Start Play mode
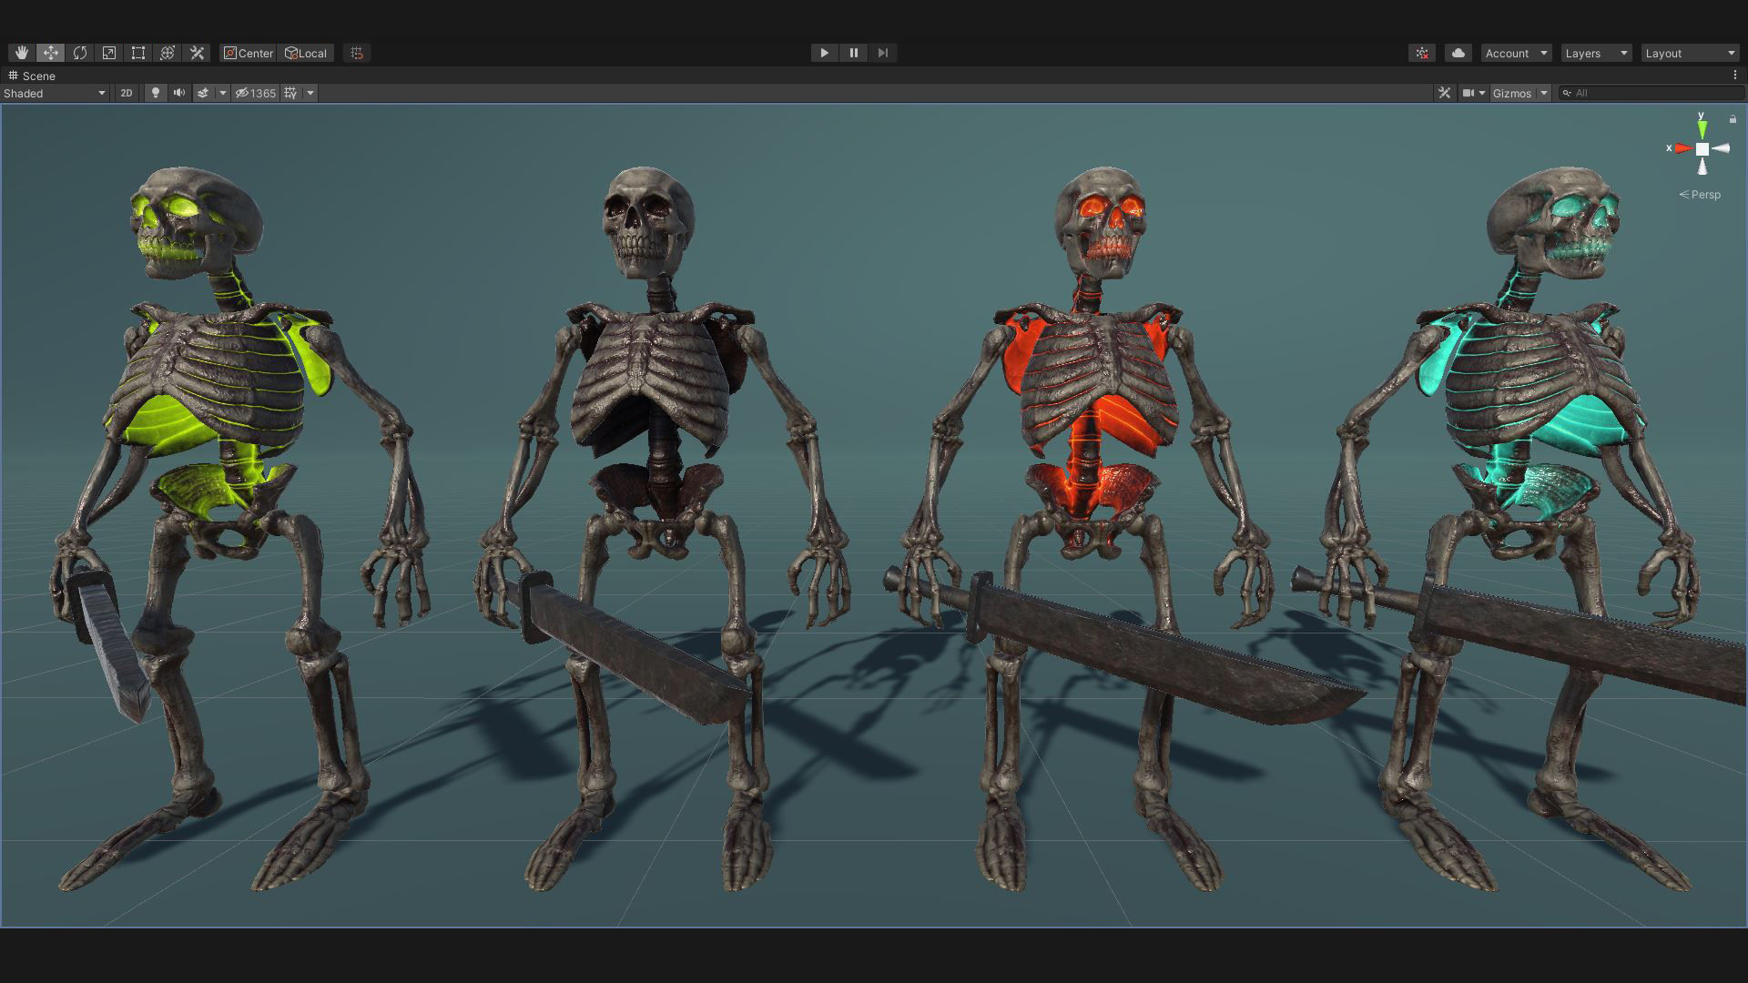Image resolution: width=1748 pixels, height=983 pixels. pos(824,53)
